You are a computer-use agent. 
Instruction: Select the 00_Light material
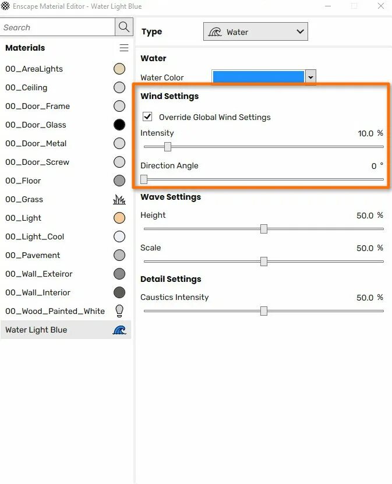(x=65, y=218)
